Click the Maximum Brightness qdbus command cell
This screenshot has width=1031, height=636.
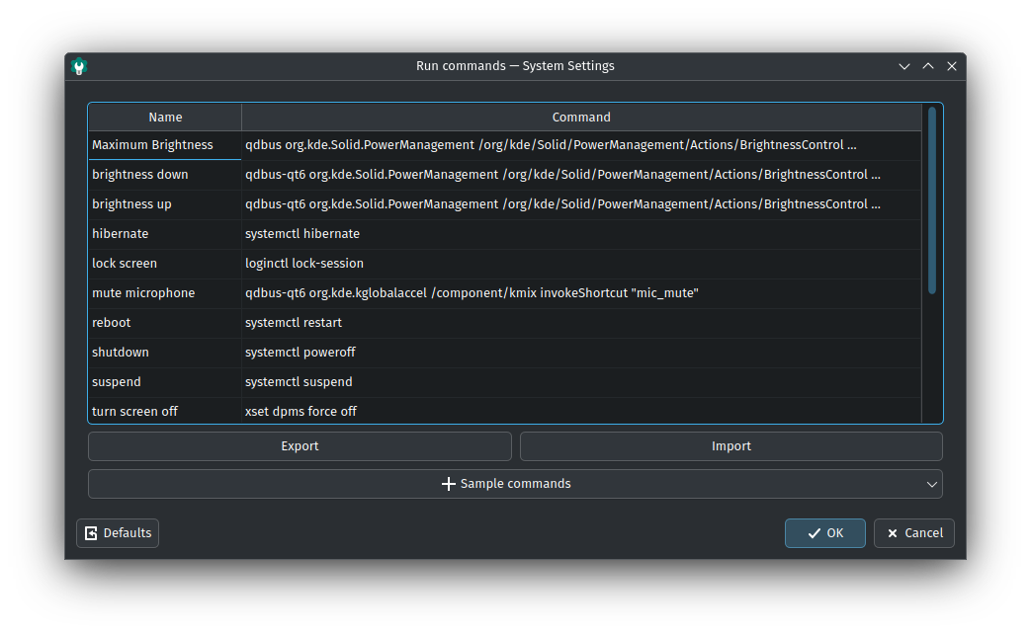(x=581, y=145)
